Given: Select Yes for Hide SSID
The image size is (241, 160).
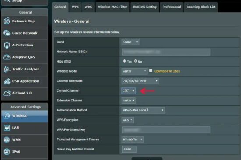Looking at the screenshot, I should (124, 61).
